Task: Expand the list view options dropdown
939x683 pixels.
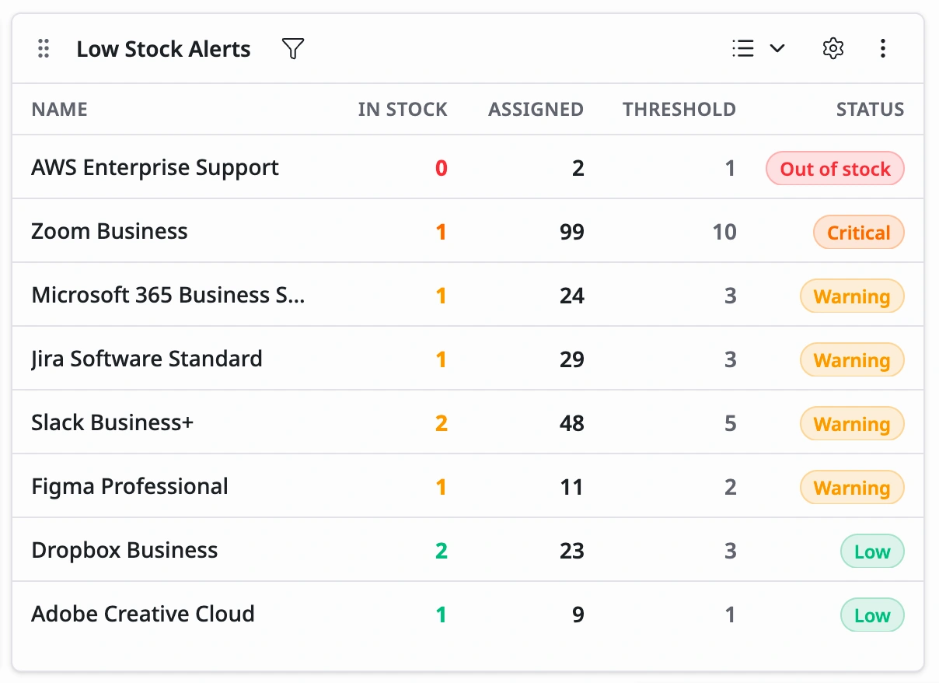Action: 759,49
